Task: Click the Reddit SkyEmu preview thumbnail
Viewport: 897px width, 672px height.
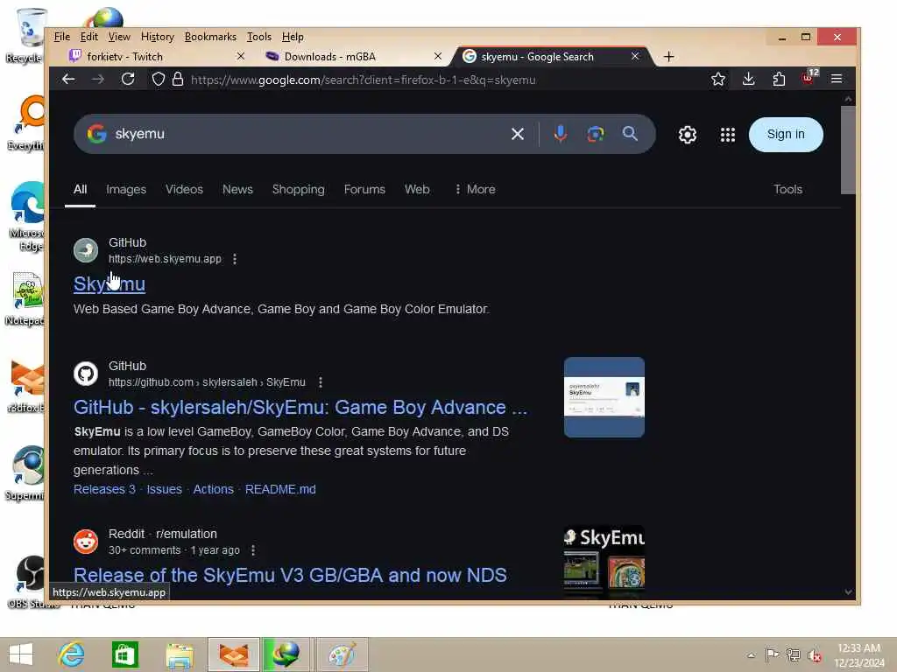Action: click(x=604, y=561)
